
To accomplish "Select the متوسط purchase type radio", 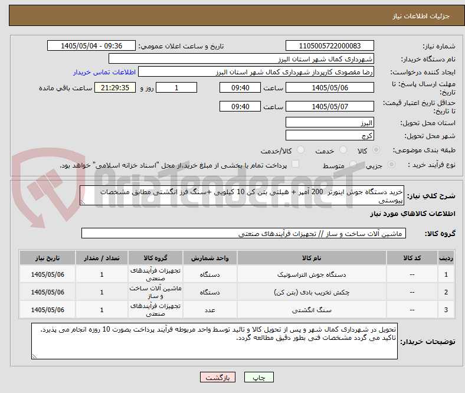I will point(353,164).
